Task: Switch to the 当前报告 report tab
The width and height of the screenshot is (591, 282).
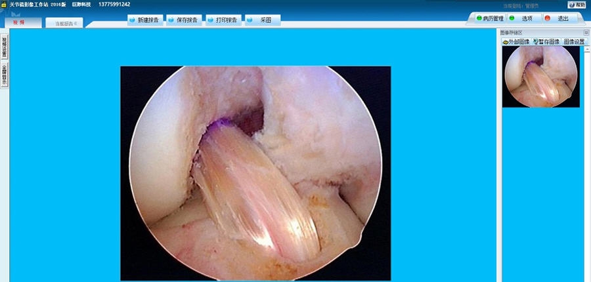Action: tap(64, 23)
